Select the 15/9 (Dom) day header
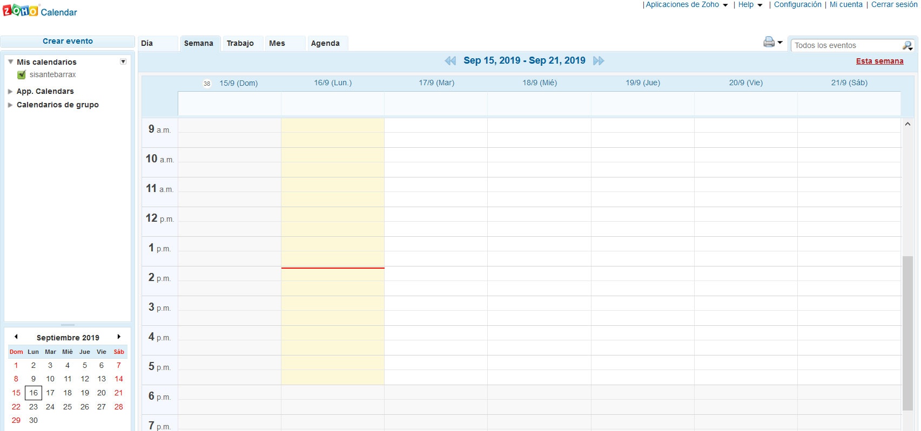The height and width of the screenshot is (431, 921). pos(238,83)
